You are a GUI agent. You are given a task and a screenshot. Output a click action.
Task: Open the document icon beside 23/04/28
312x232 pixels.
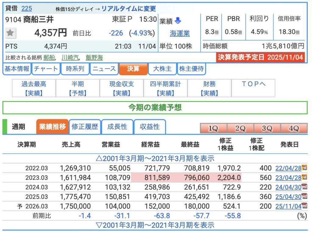pyautogui.click(x=304, y=177)
